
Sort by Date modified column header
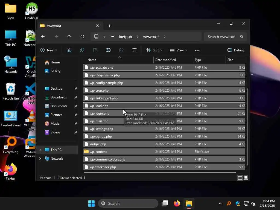173,60
